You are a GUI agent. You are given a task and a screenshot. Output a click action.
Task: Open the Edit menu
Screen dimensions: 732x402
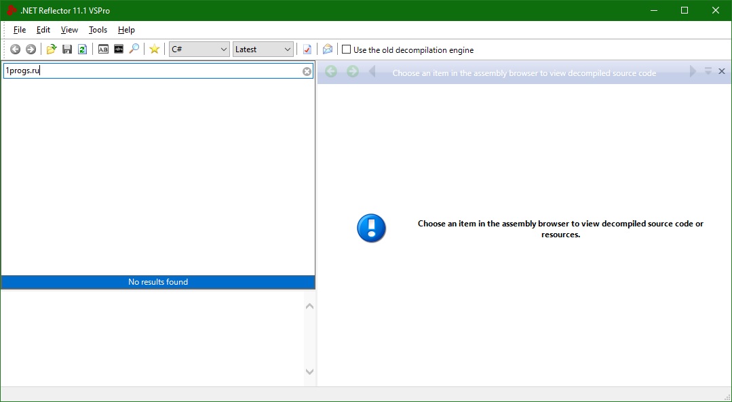pos(43,30)
